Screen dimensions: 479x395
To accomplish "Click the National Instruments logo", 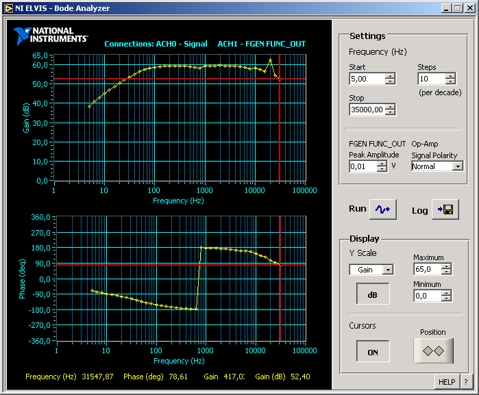I will 51,36.
